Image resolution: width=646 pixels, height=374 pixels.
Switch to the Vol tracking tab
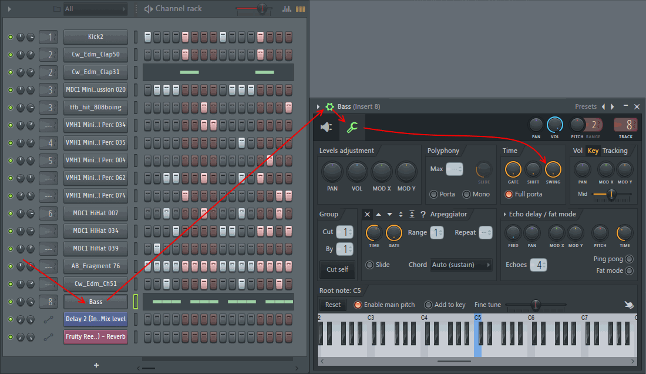(578, 151)
